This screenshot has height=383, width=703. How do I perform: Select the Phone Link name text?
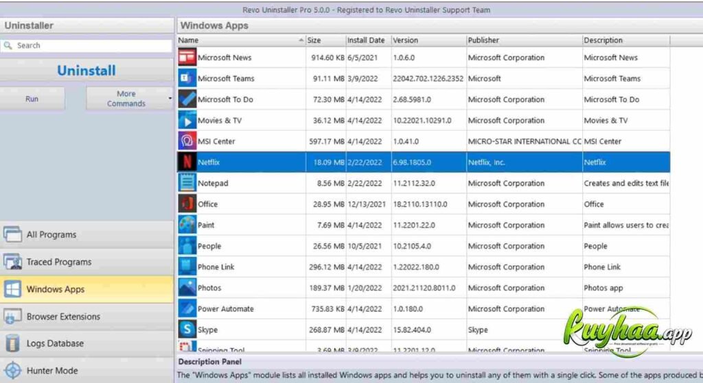(x=216, y=267)
